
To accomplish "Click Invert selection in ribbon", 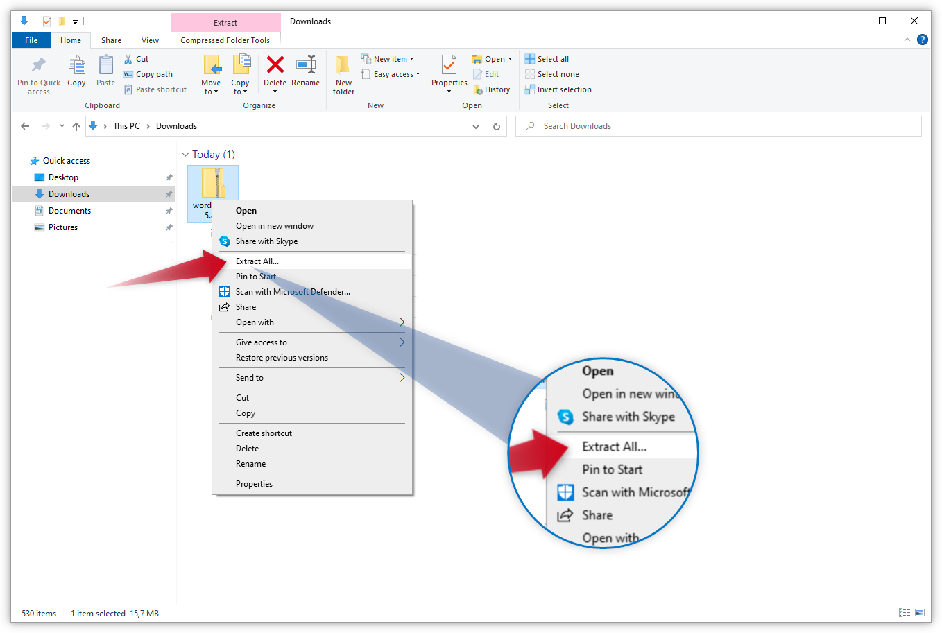I will pyautogui.click(x=563, y=89).
